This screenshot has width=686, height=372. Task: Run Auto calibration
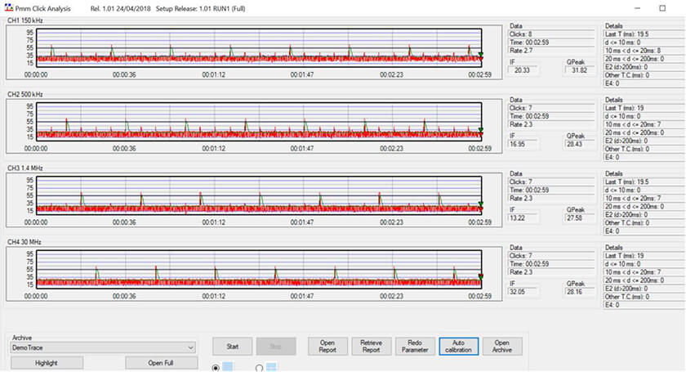[458, 347]
